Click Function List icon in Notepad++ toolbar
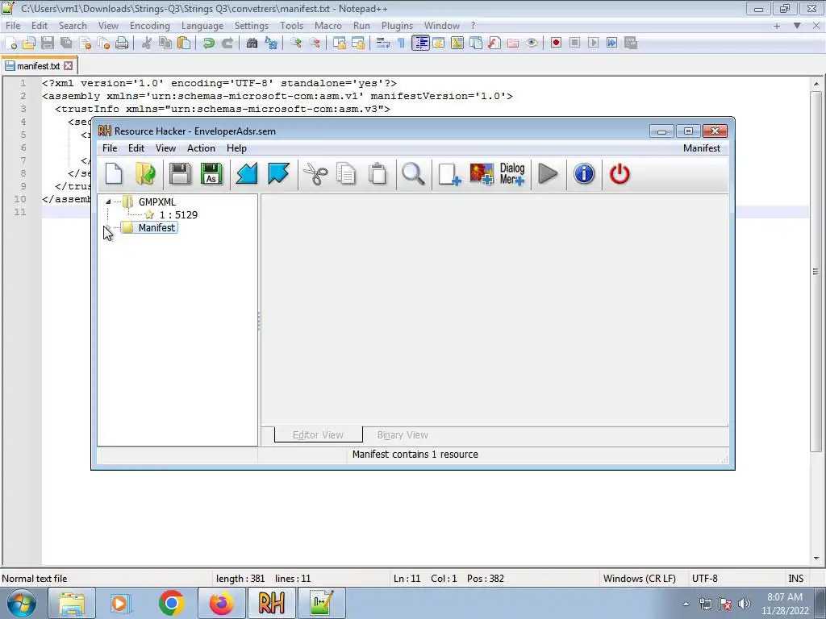The image size is (826, 619). click(494, 44)
